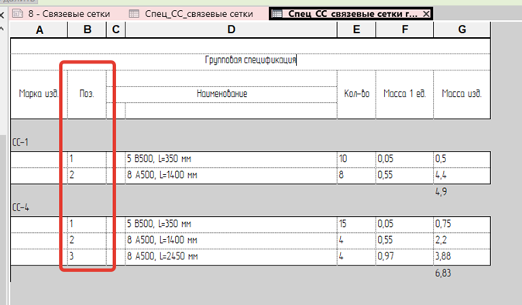Select column header G

click(x=462, y=29)
